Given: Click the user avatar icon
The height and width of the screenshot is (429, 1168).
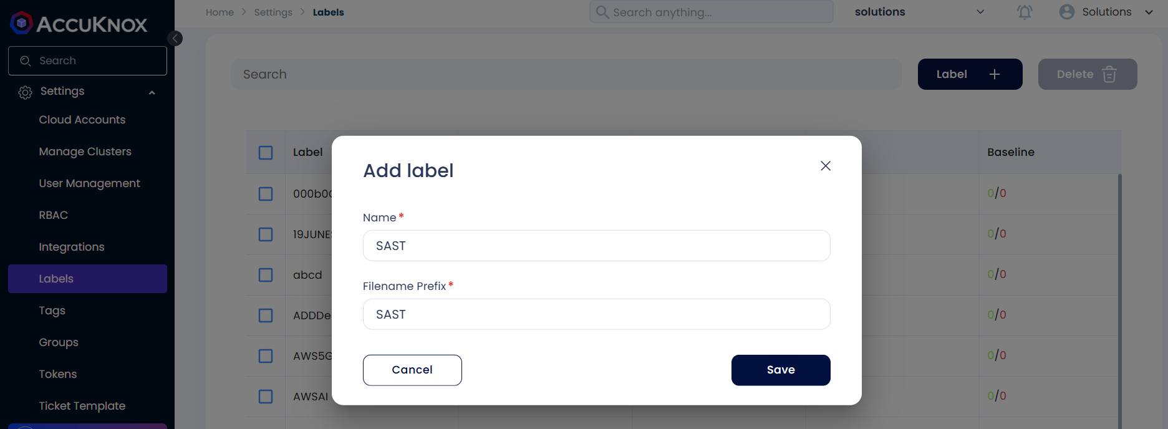Looking at the screenshot, I should 1067,12.
